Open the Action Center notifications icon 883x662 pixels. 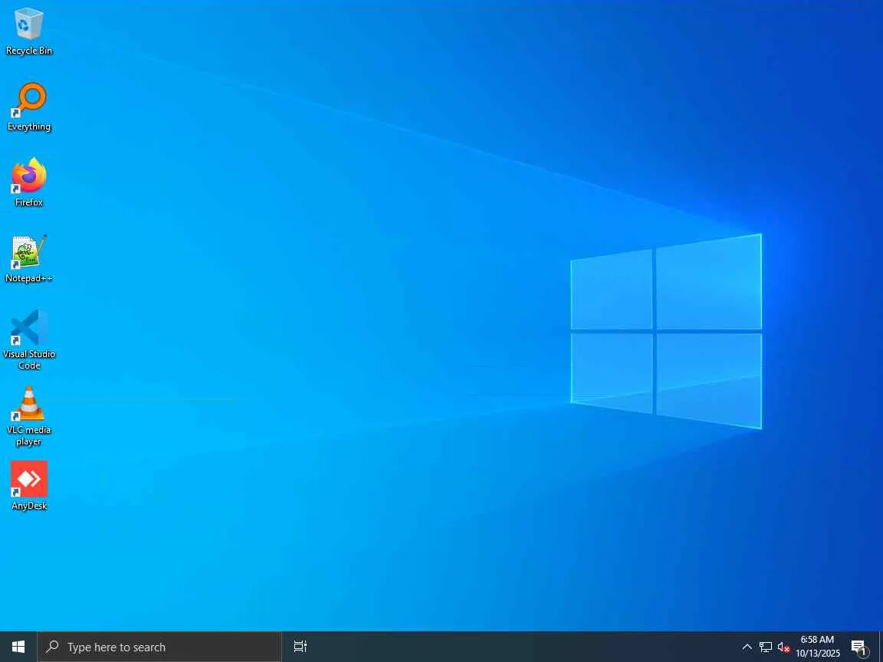coord(859,647)
